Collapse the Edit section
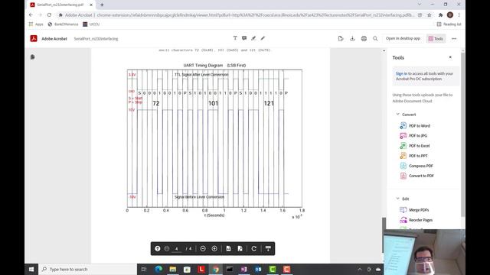This screenshot has width=490, height=275. 397,199
